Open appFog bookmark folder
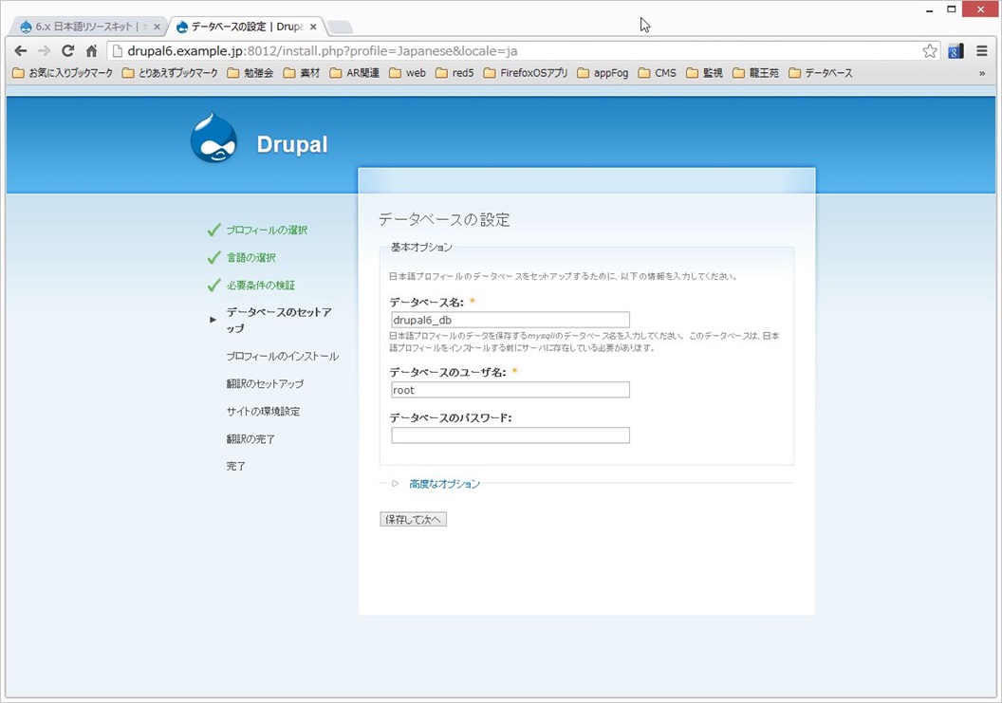This screenshot has height=703, width=1002. (x=603, y=73)
